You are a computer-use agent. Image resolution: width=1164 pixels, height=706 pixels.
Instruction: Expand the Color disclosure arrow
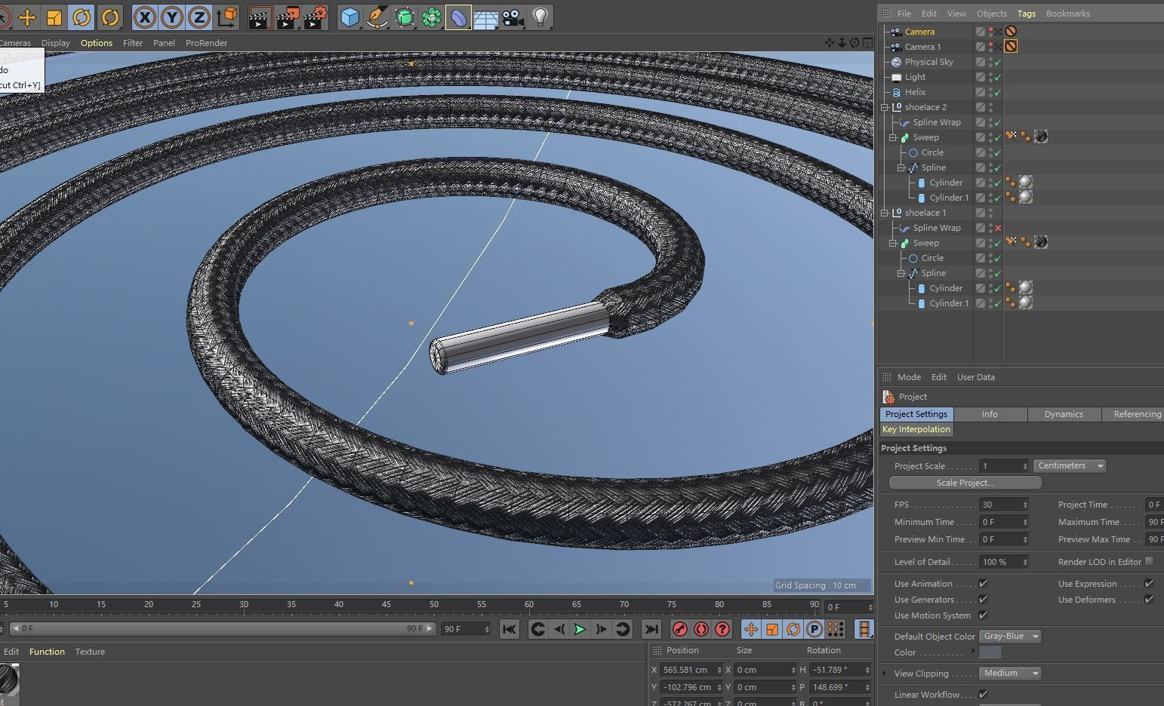[x=973, y=651]
